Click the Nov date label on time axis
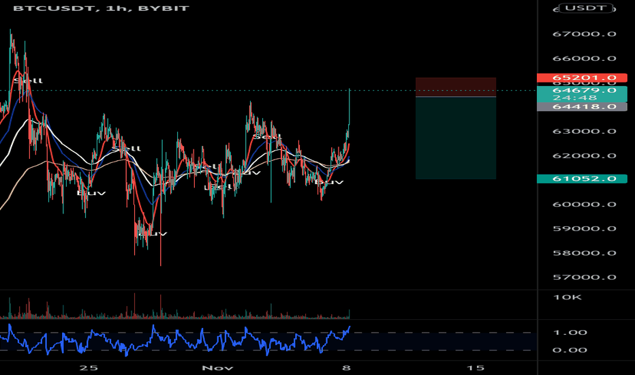The image size is (635, 375). click(217, 367)
